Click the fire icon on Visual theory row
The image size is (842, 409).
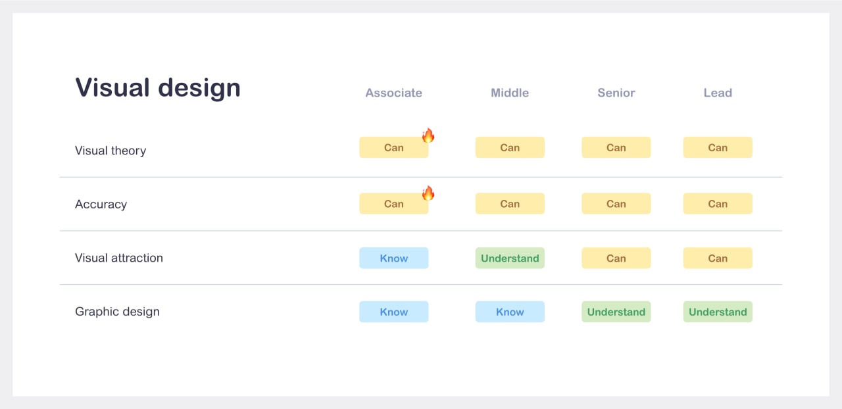(x=428, y=135)
